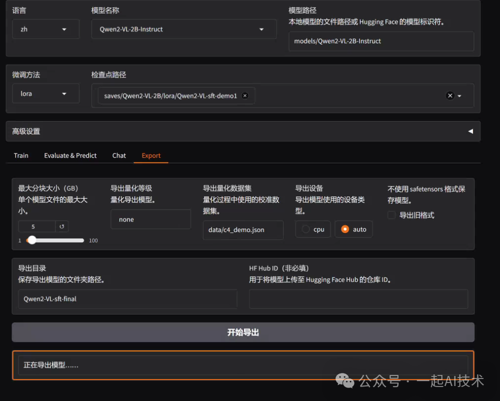Image resolution: width=500 pixels, height=401 pixels.
Task: Click the 开始导出 button
Action: click(243, 332)
